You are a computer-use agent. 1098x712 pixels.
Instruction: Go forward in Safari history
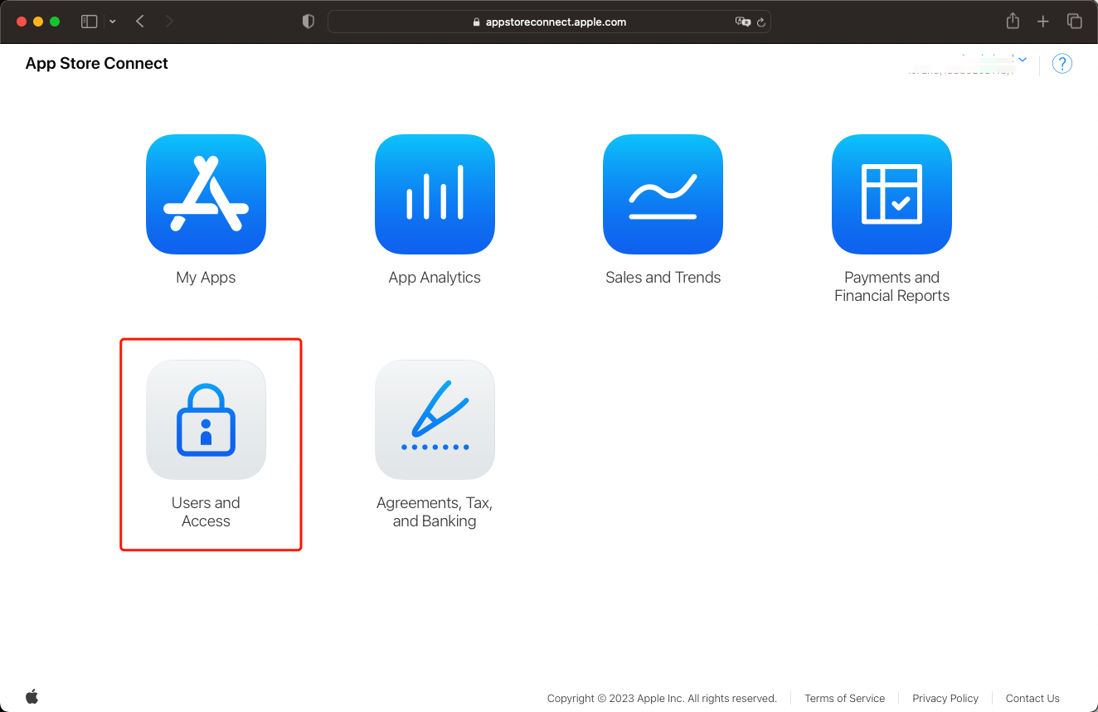pyautogui.click(x=169, y=22)
